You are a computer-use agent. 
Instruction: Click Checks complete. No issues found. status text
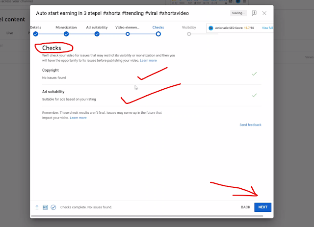coord(86,207)
